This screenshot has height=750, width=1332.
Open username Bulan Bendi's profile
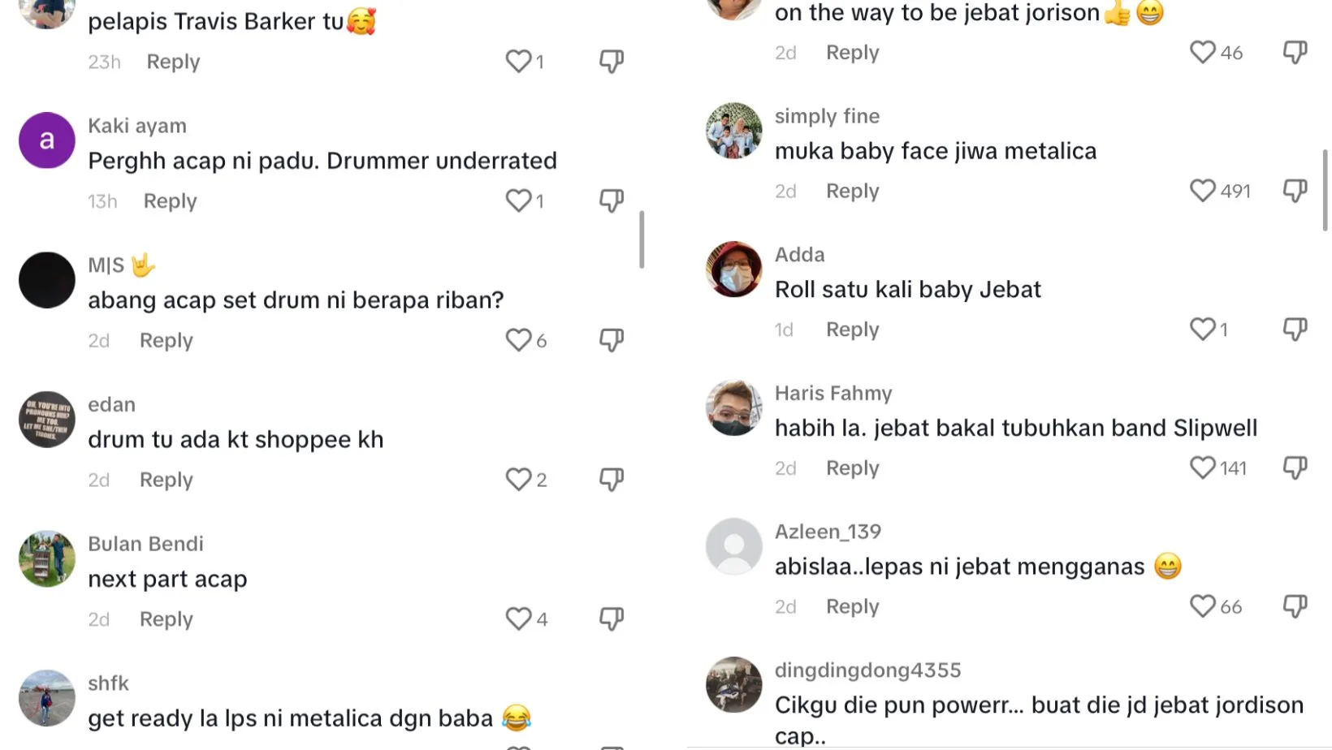145,544
